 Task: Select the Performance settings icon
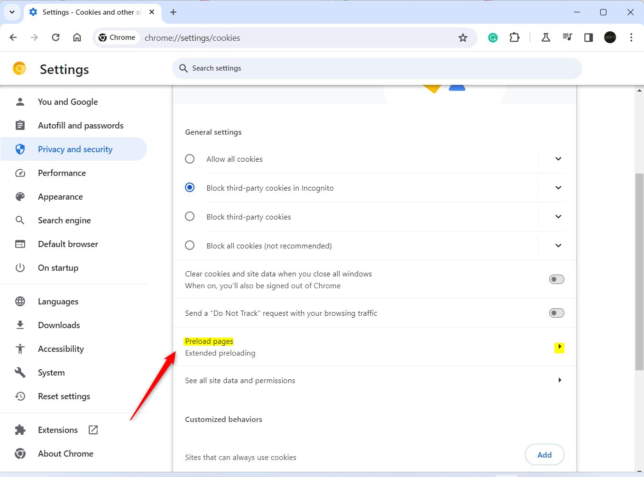point(20,173)
